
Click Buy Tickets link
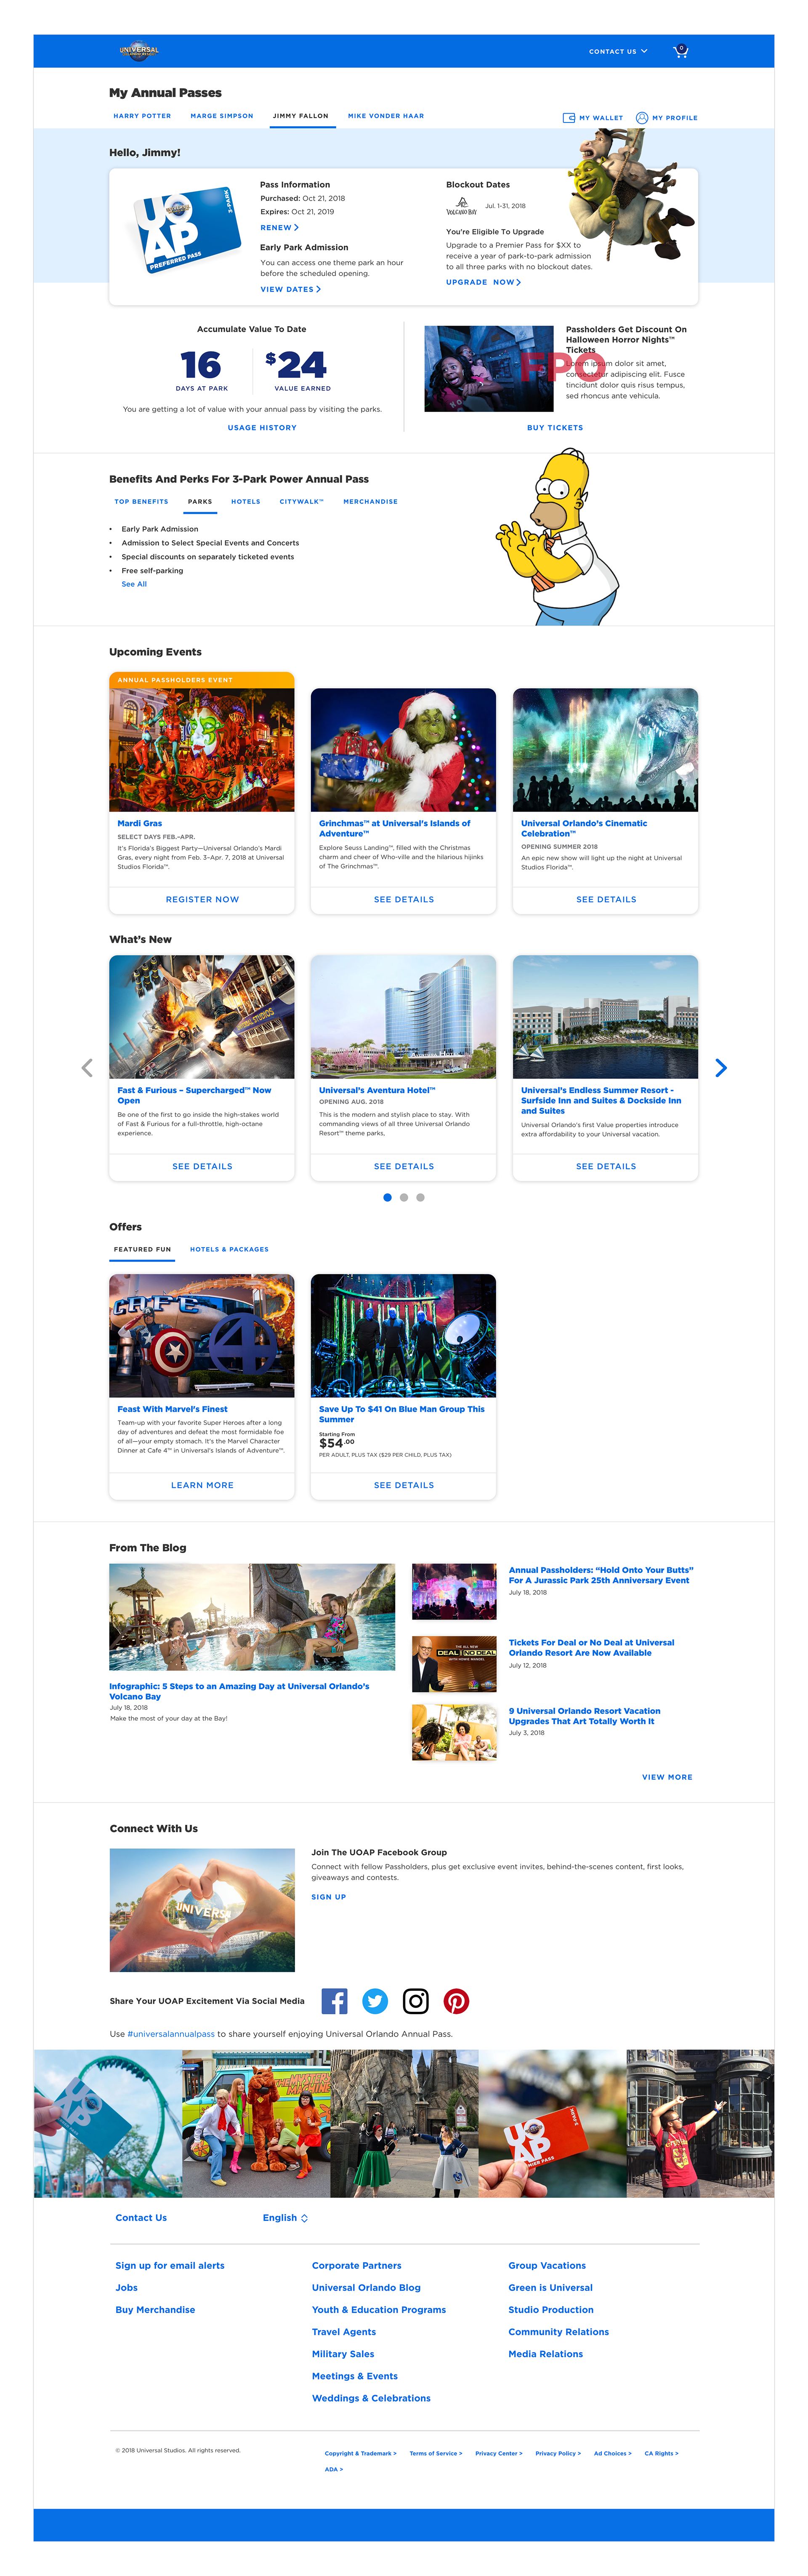[x=555, y=427]
